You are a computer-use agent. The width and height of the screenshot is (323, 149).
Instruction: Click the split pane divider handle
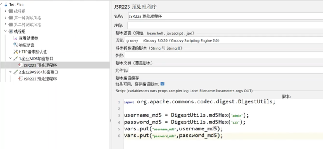(x=110, y=121)
